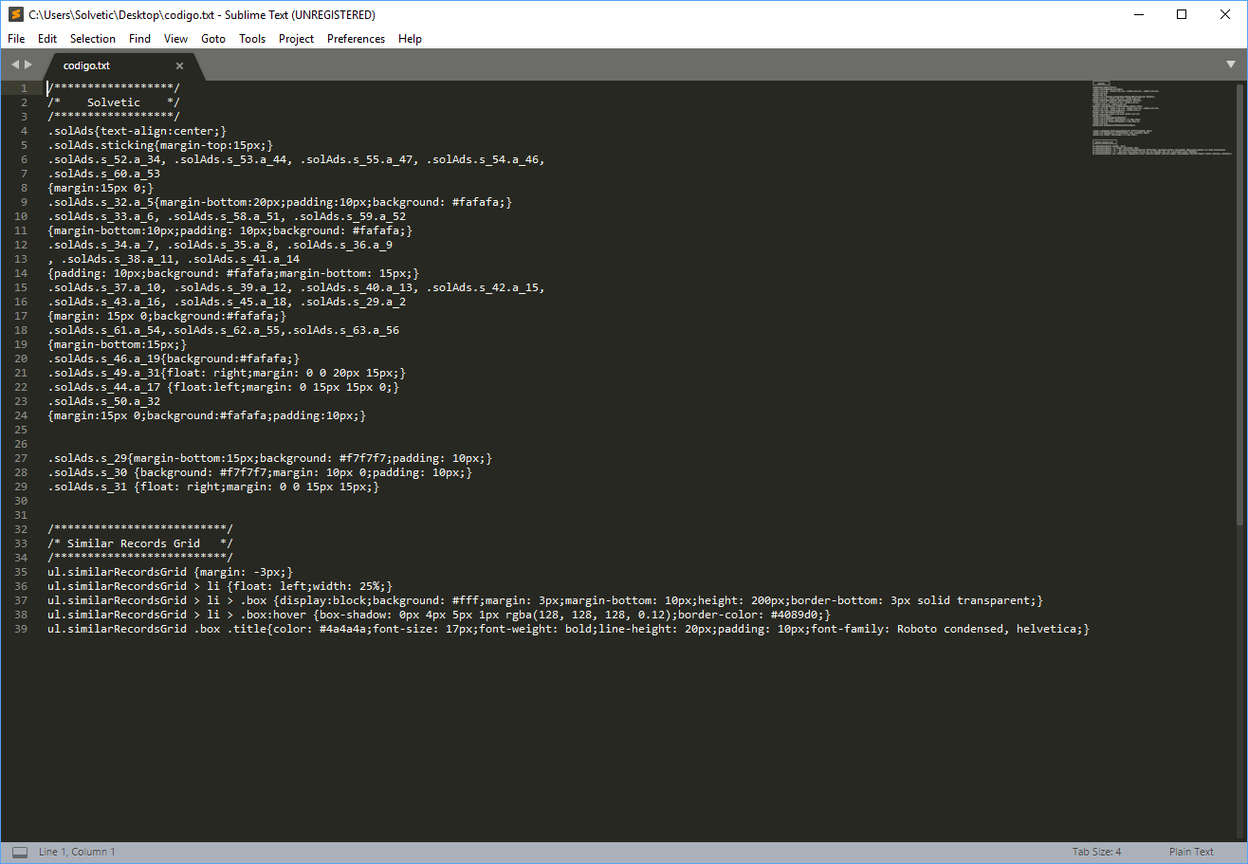Change indentation via Tab Size: 4

pyautogui.click(x=1096, y=852)
